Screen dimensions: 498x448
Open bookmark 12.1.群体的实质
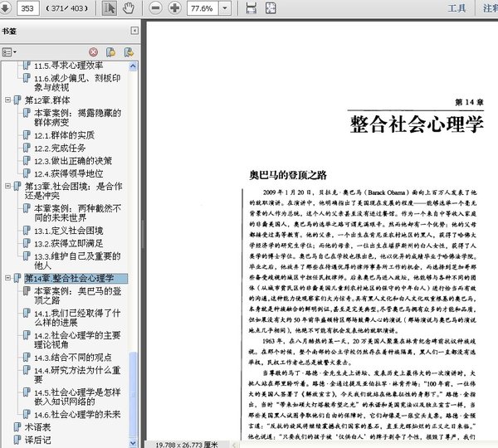tap(64, 135)
